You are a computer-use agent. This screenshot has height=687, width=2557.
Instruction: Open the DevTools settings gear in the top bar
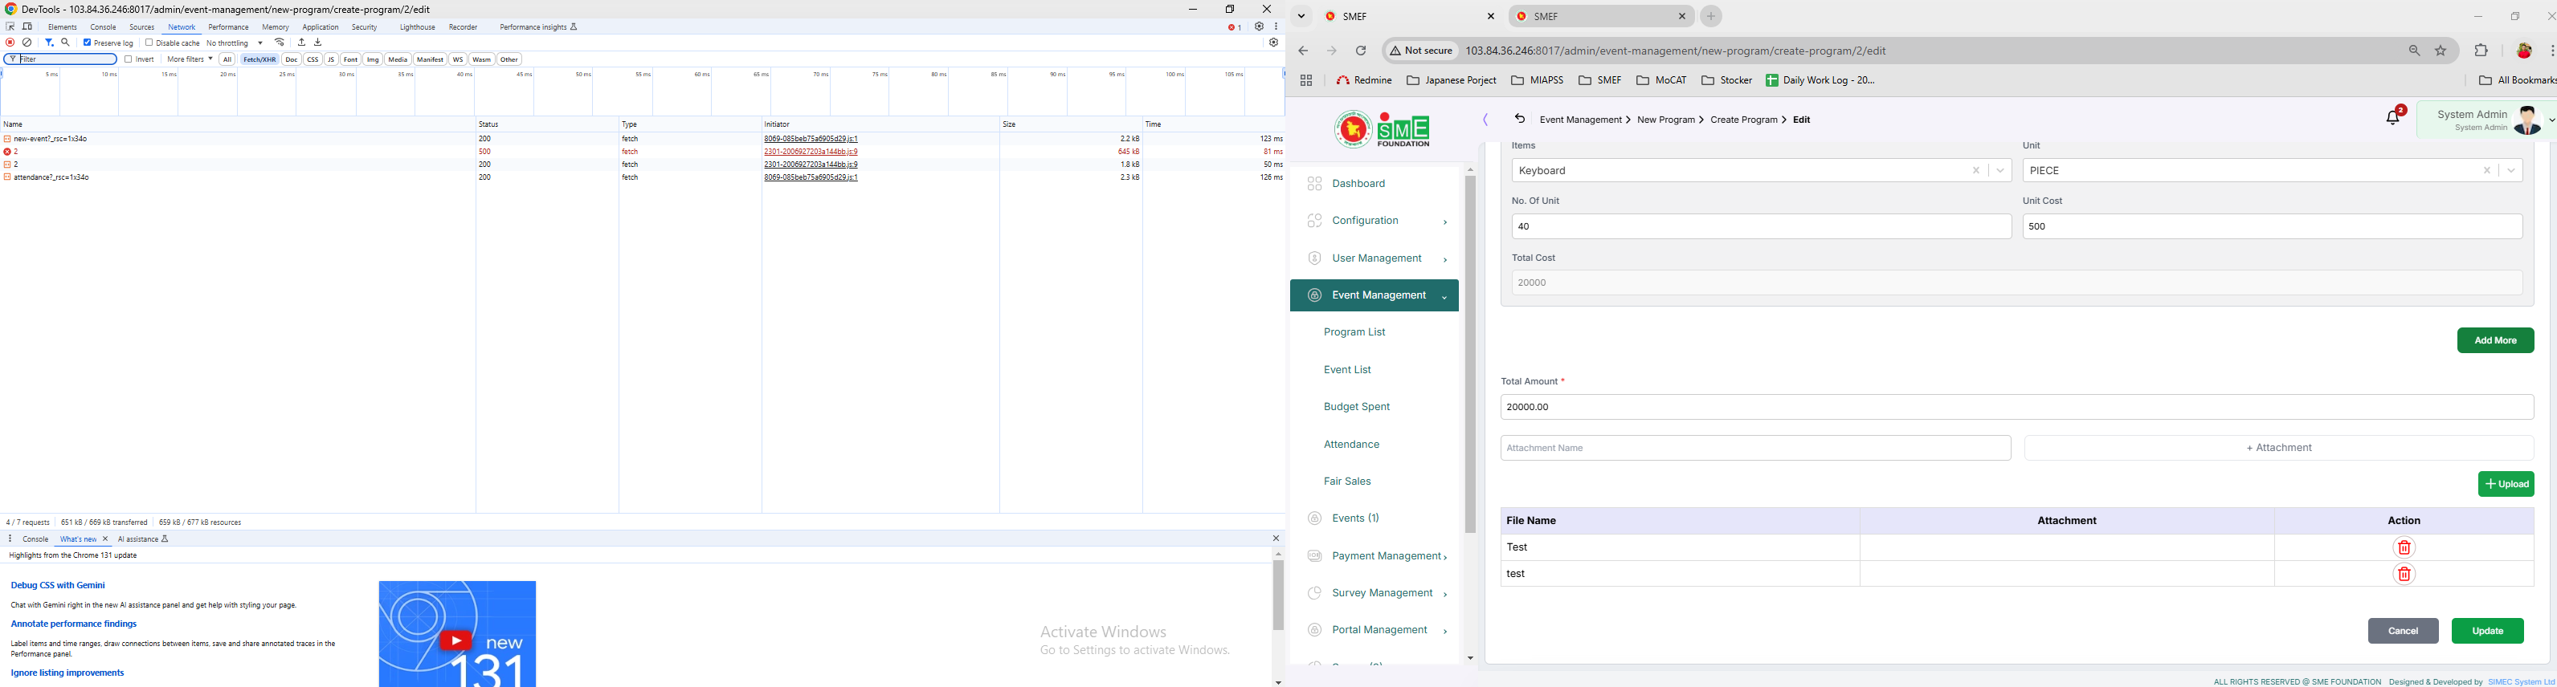coord(1259,26)
